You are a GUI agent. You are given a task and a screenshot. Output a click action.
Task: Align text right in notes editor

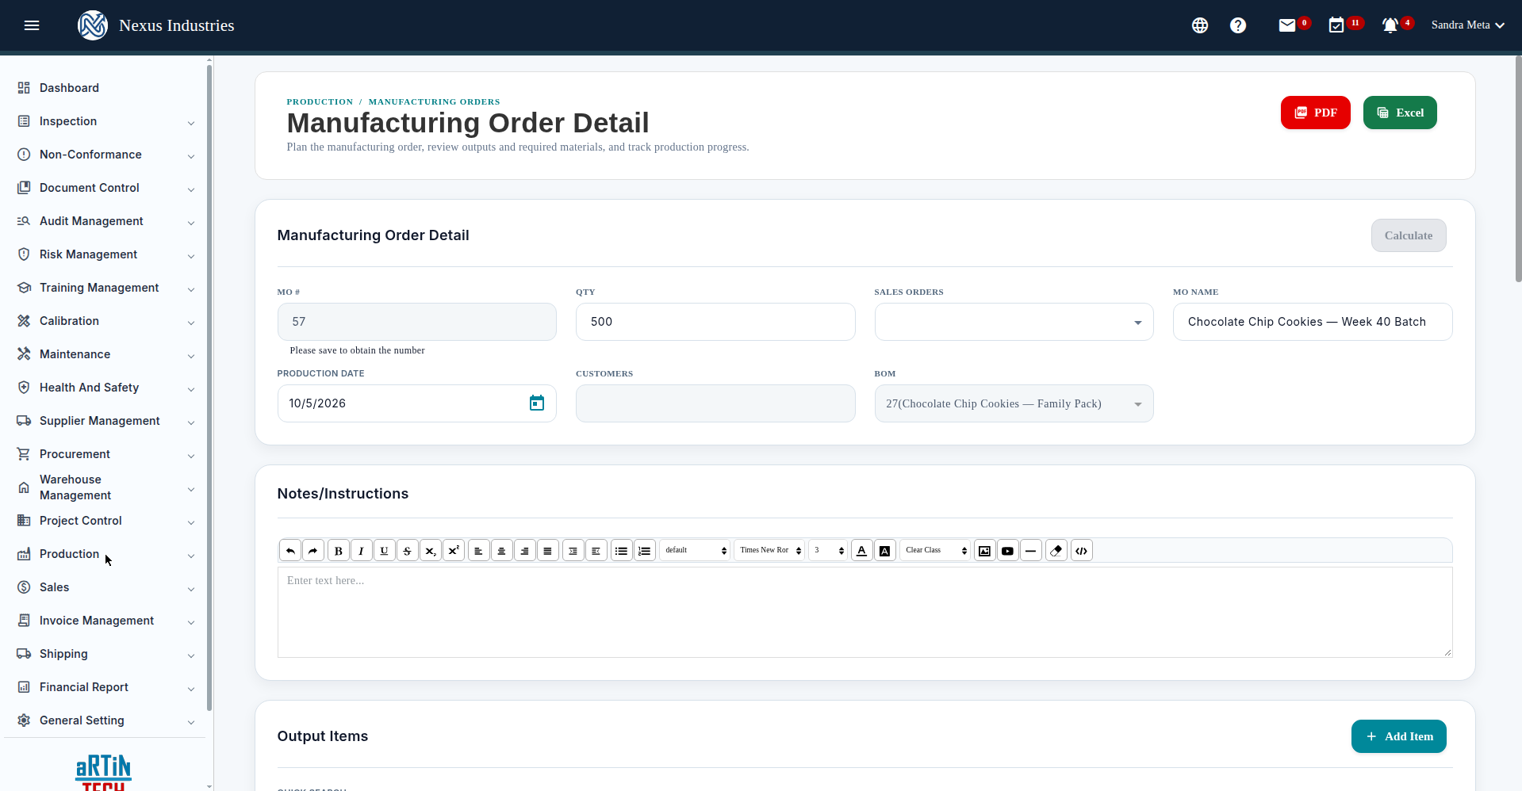[x=525, y=551]
